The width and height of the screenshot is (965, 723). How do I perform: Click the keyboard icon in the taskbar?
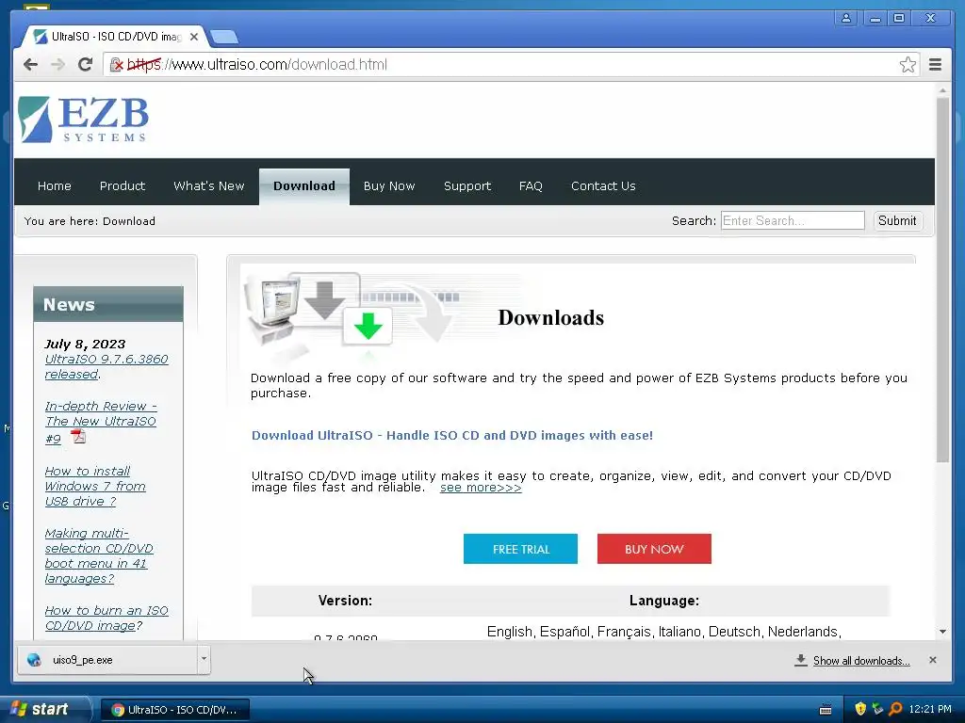[x=826, y=710]
